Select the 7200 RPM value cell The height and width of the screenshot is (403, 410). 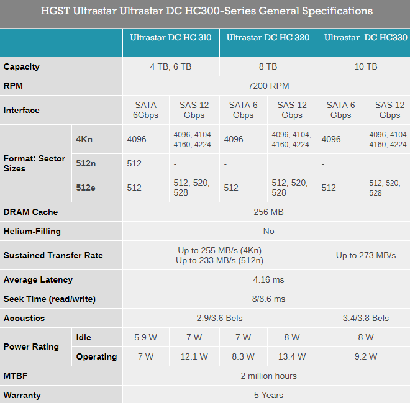click(x=268, y=86)
